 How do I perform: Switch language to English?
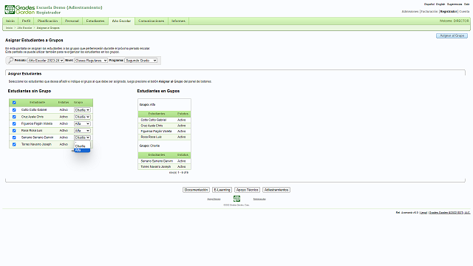[440, 4]
